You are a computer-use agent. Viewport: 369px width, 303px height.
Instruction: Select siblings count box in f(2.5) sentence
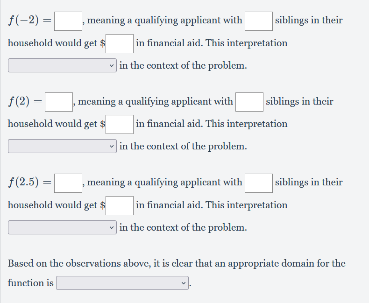pos(259,183)
